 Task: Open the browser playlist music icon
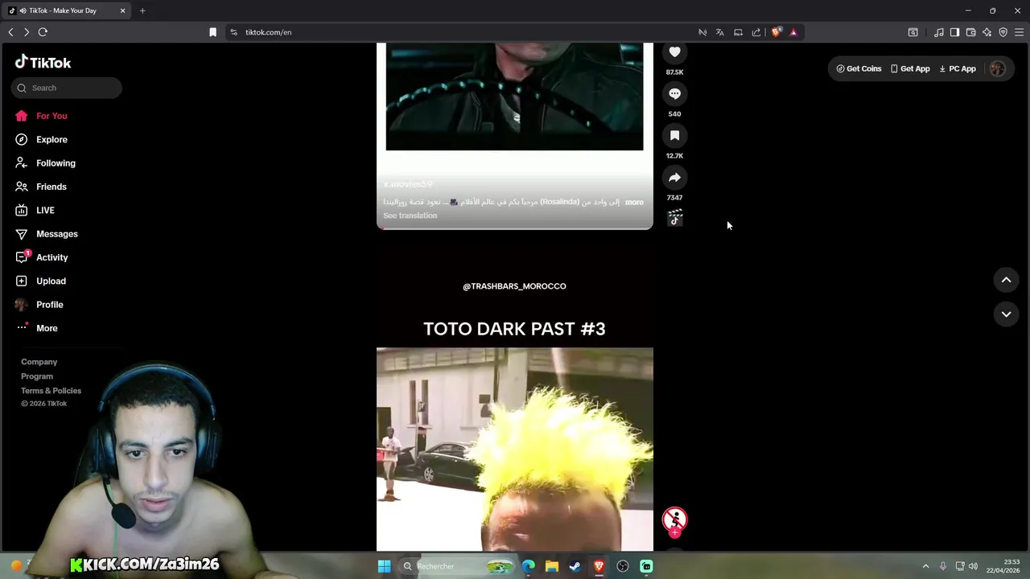coord(938,32)
